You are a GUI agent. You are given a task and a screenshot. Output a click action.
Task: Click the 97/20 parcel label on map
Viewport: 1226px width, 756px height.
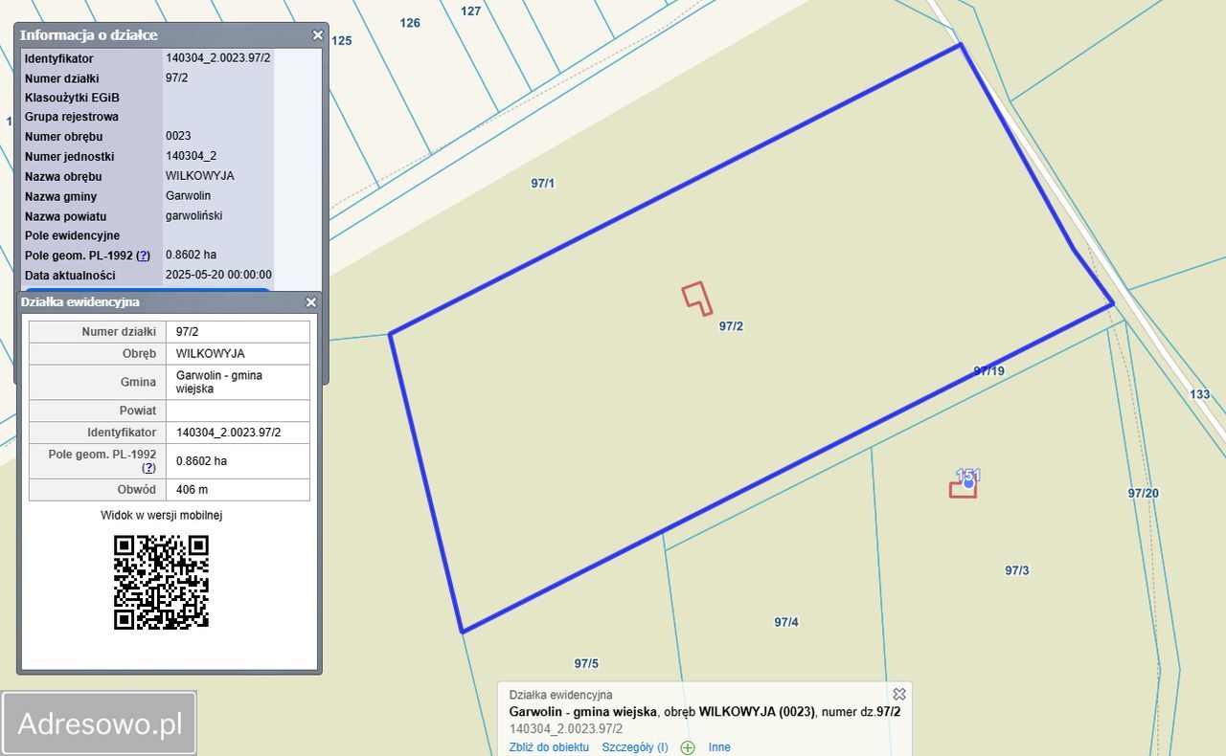click(1143, 493)
